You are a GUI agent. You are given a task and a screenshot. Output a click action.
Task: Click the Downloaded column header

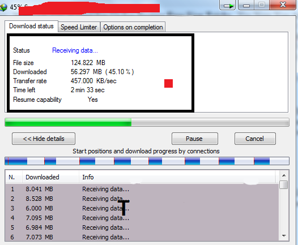(x=51, y=177)
